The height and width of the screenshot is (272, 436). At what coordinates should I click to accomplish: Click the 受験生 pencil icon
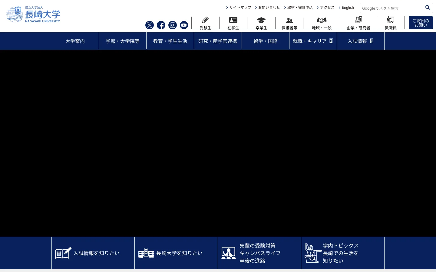(205, 20)
